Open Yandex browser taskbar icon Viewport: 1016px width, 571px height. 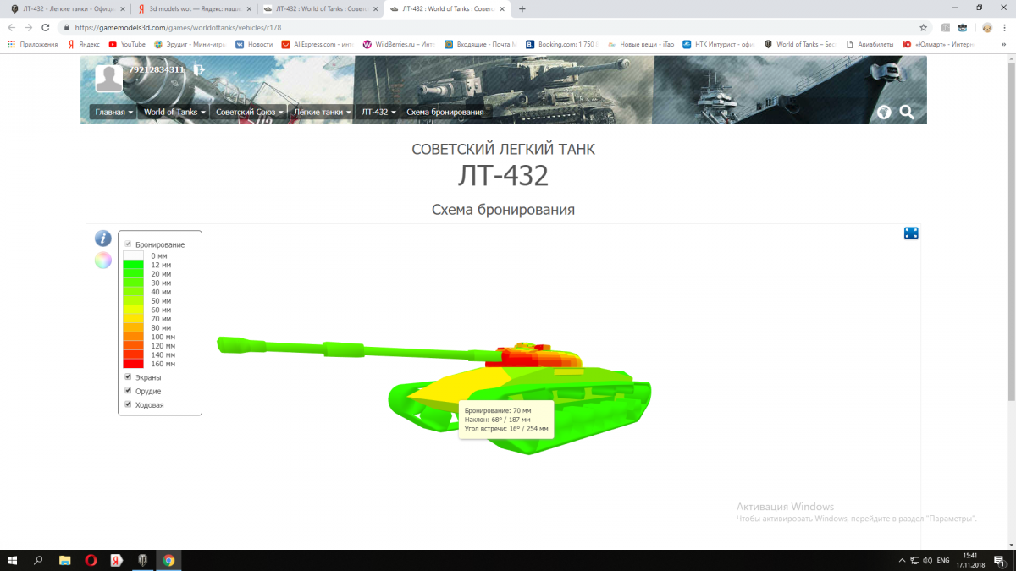pyautogui.click(x=117, y=560)
